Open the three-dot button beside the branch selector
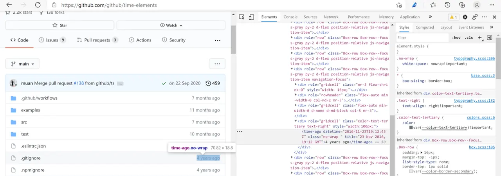 coord(217,64)
